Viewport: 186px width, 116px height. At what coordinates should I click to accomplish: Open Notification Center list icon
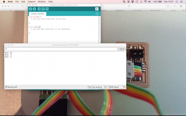click(x=181, y=2)
